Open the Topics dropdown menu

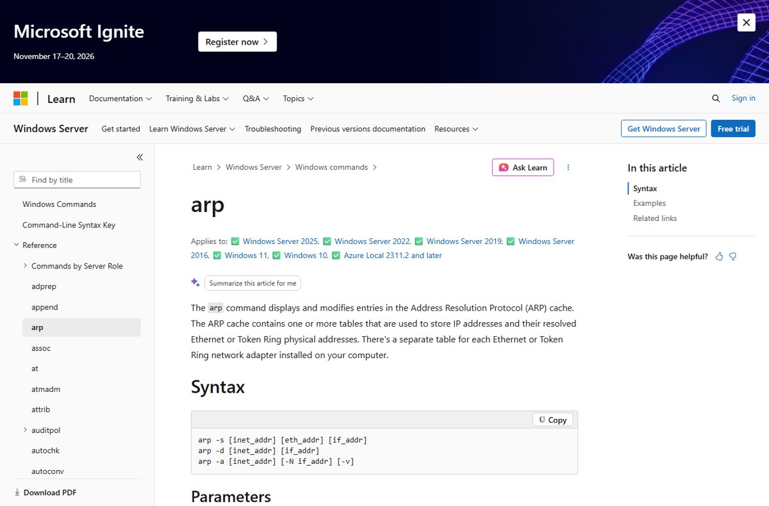(x=298, y=99)
